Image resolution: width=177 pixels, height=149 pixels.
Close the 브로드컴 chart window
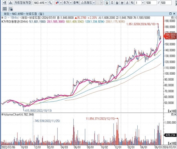(x=174, y=14)
